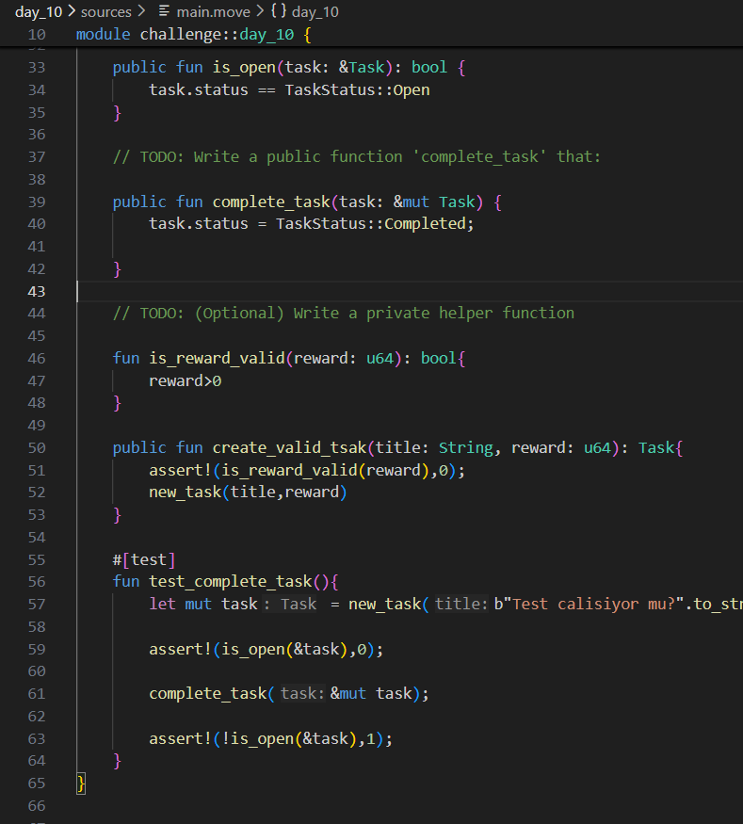Click the u64 type on line 46
The height and width of the screenshot is (824, 743).
(x=380, y=359)
